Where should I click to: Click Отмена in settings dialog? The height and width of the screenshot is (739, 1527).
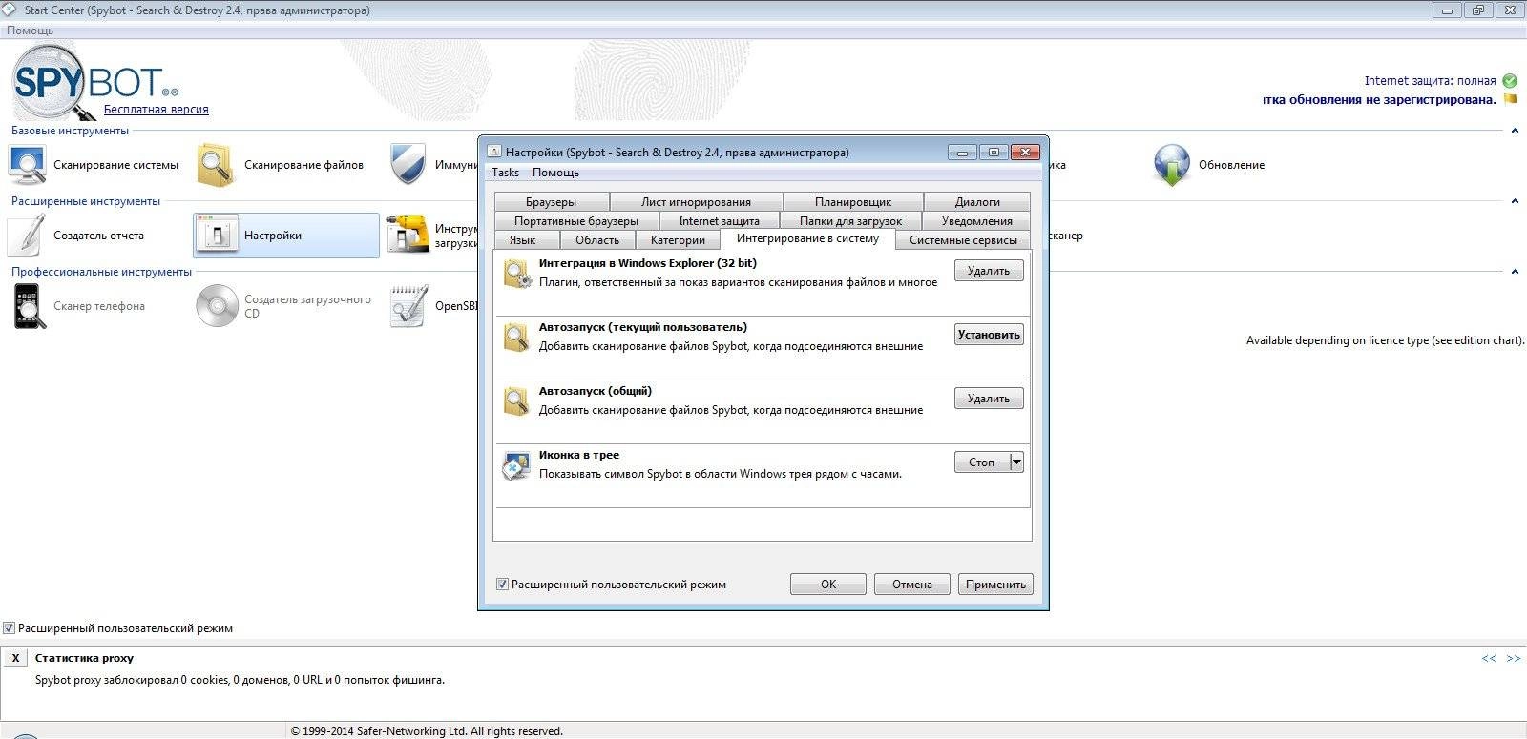point(912,585)
